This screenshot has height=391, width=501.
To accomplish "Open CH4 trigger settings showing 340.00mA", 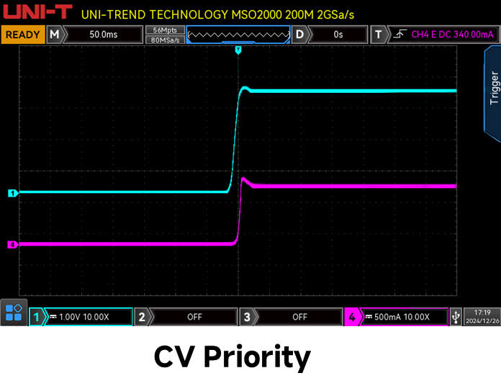I will tap(444, 34).
